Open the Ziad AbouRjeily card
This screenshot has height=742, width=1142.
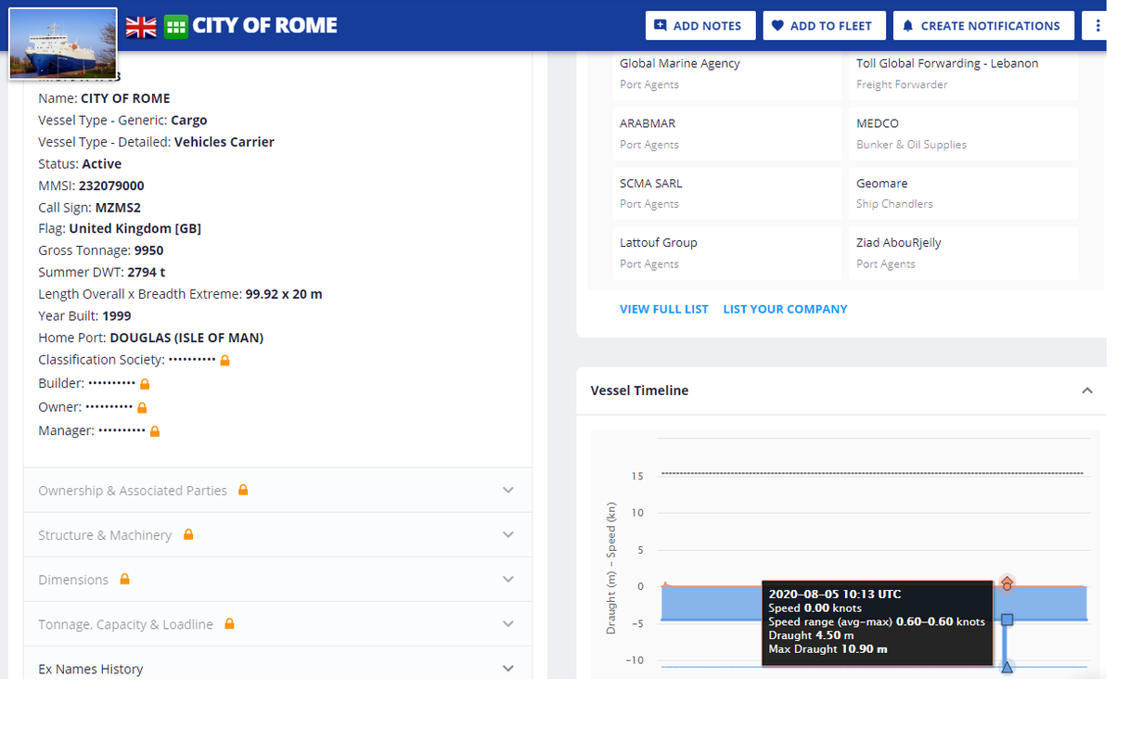(963, 252)
